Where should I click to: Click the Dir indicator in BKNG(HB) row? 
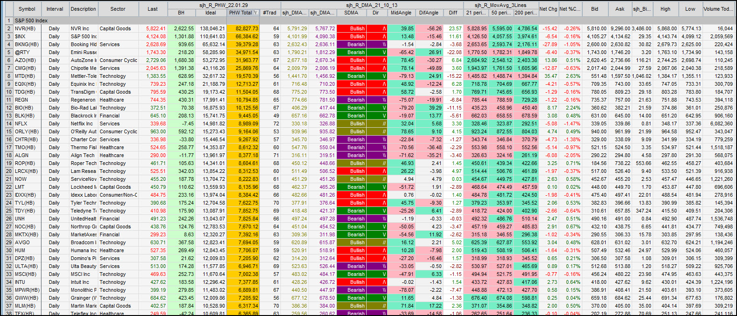377,44
